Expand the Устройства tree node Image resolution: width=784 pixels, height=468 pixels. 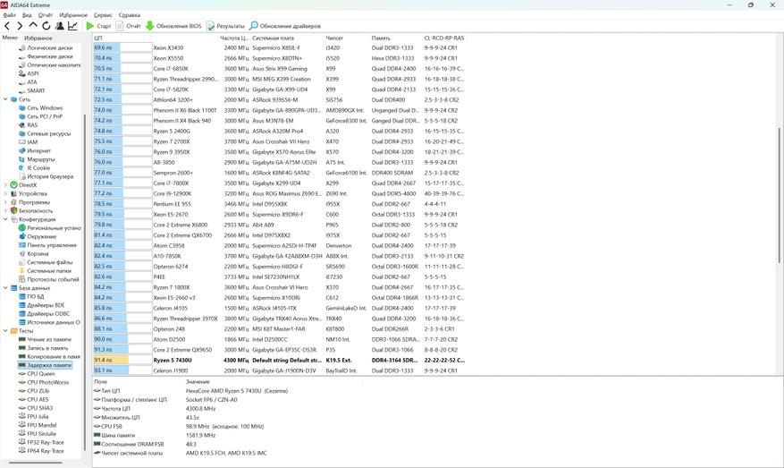pyautogui.click(x=5, y=193)
